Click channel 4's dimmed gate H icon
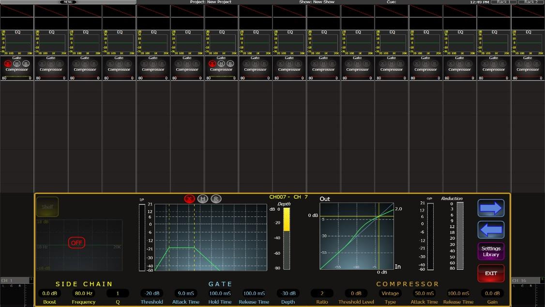545x307 pixels. point(119,64)
